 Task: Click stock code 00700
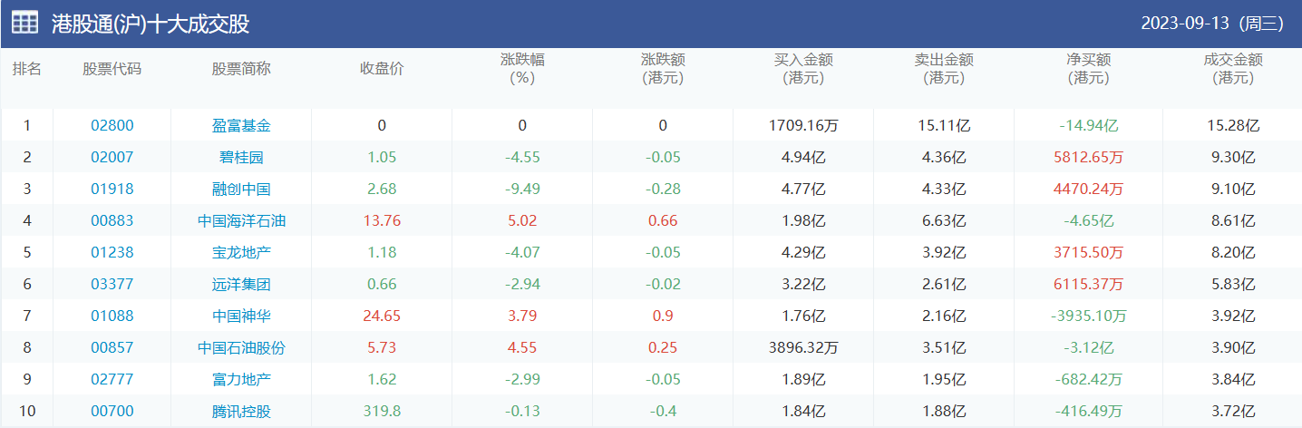coord(112,412)
